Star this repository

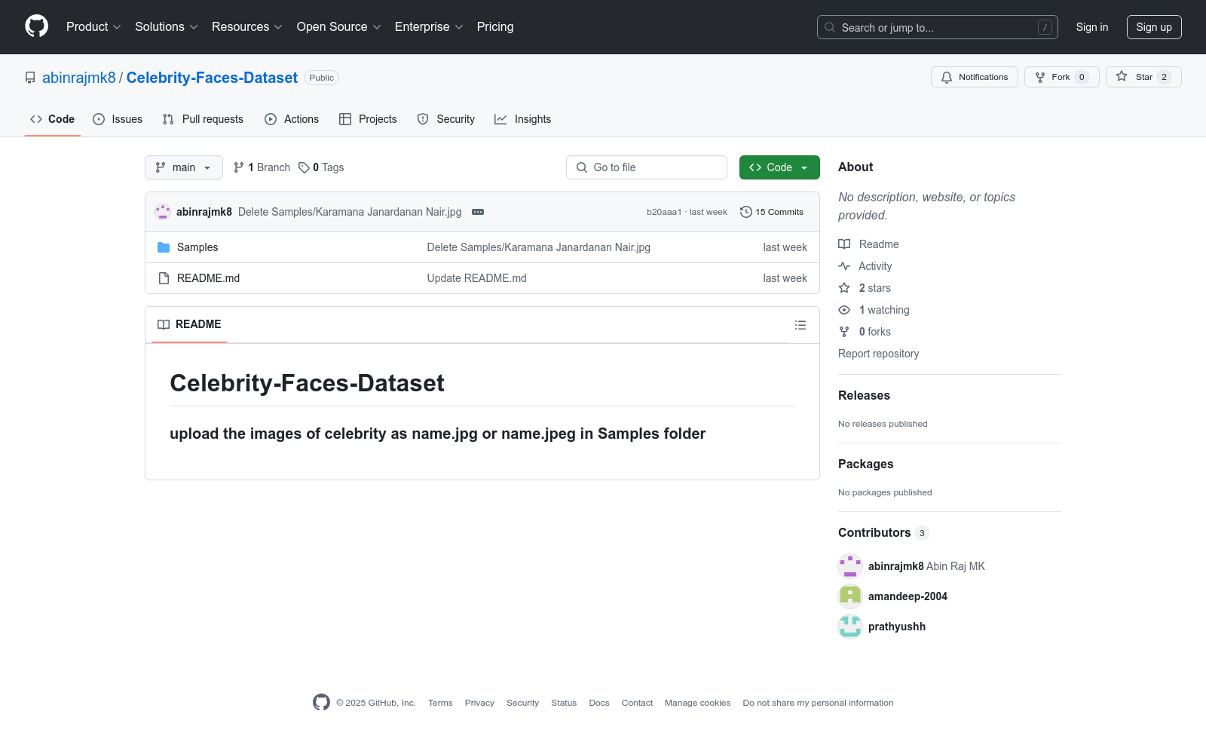click(1143, 77)
